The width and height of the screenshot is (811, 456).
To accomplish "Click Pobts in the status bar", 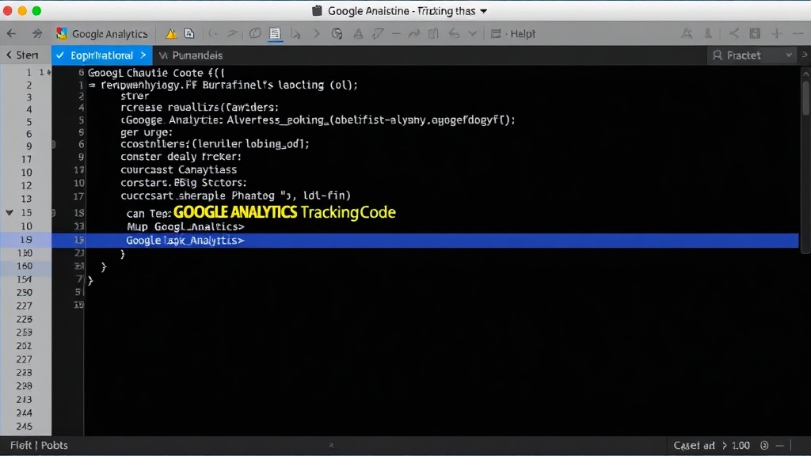I will click(55, 445).
